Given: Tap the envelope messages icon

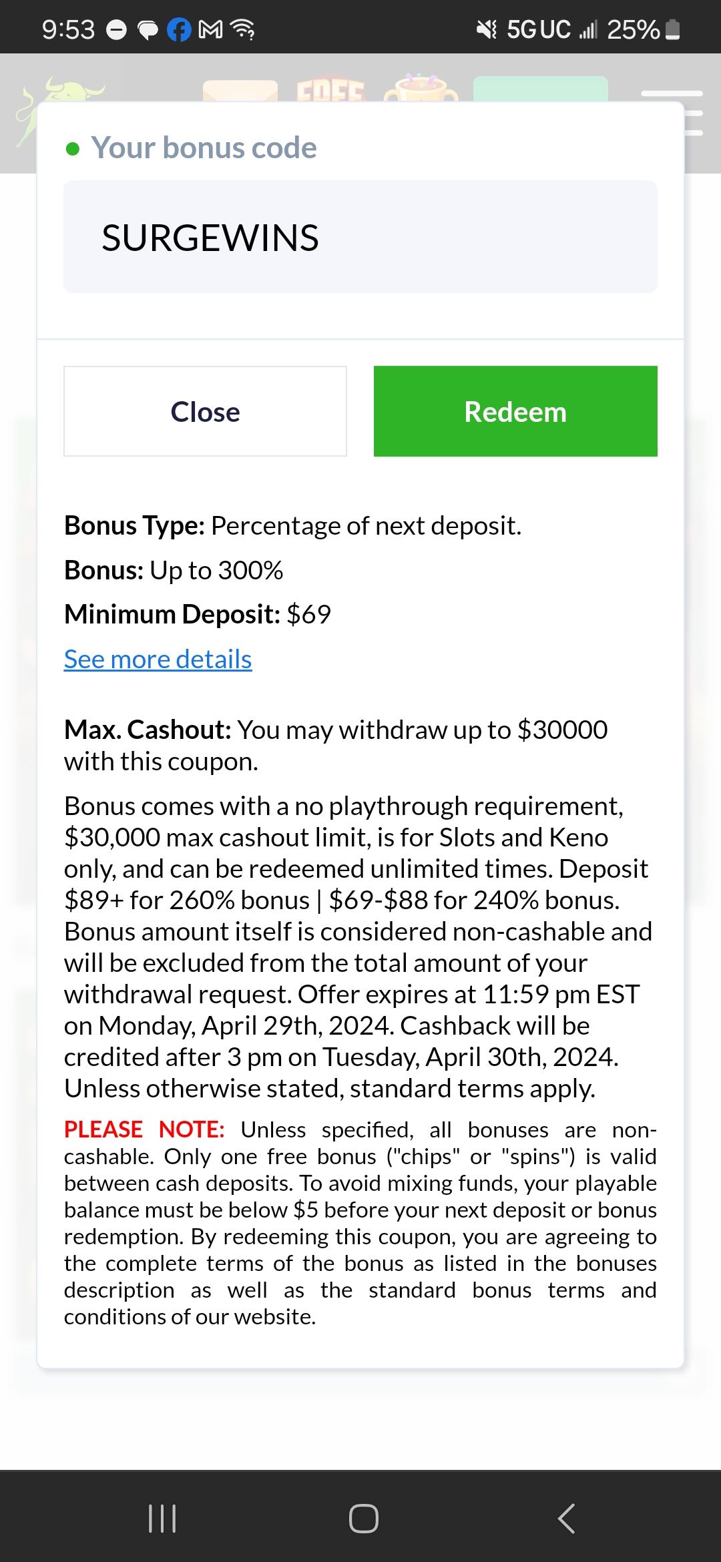Looking at the screenshot, I should (240, 90).
